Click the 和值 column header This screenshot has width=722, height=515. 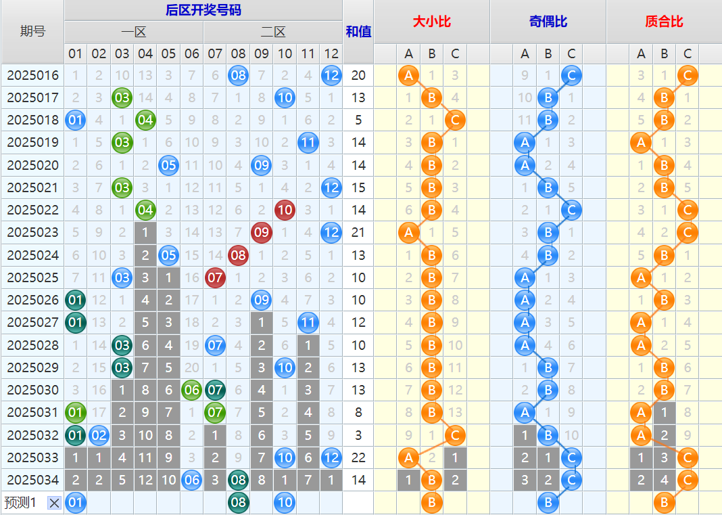358,31
